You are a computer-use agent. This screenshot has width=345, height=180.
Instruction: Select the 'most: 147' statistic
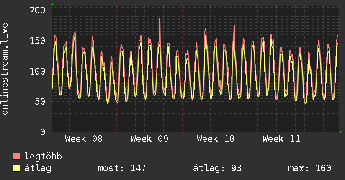pyautogui.click(x=121, y=168)
